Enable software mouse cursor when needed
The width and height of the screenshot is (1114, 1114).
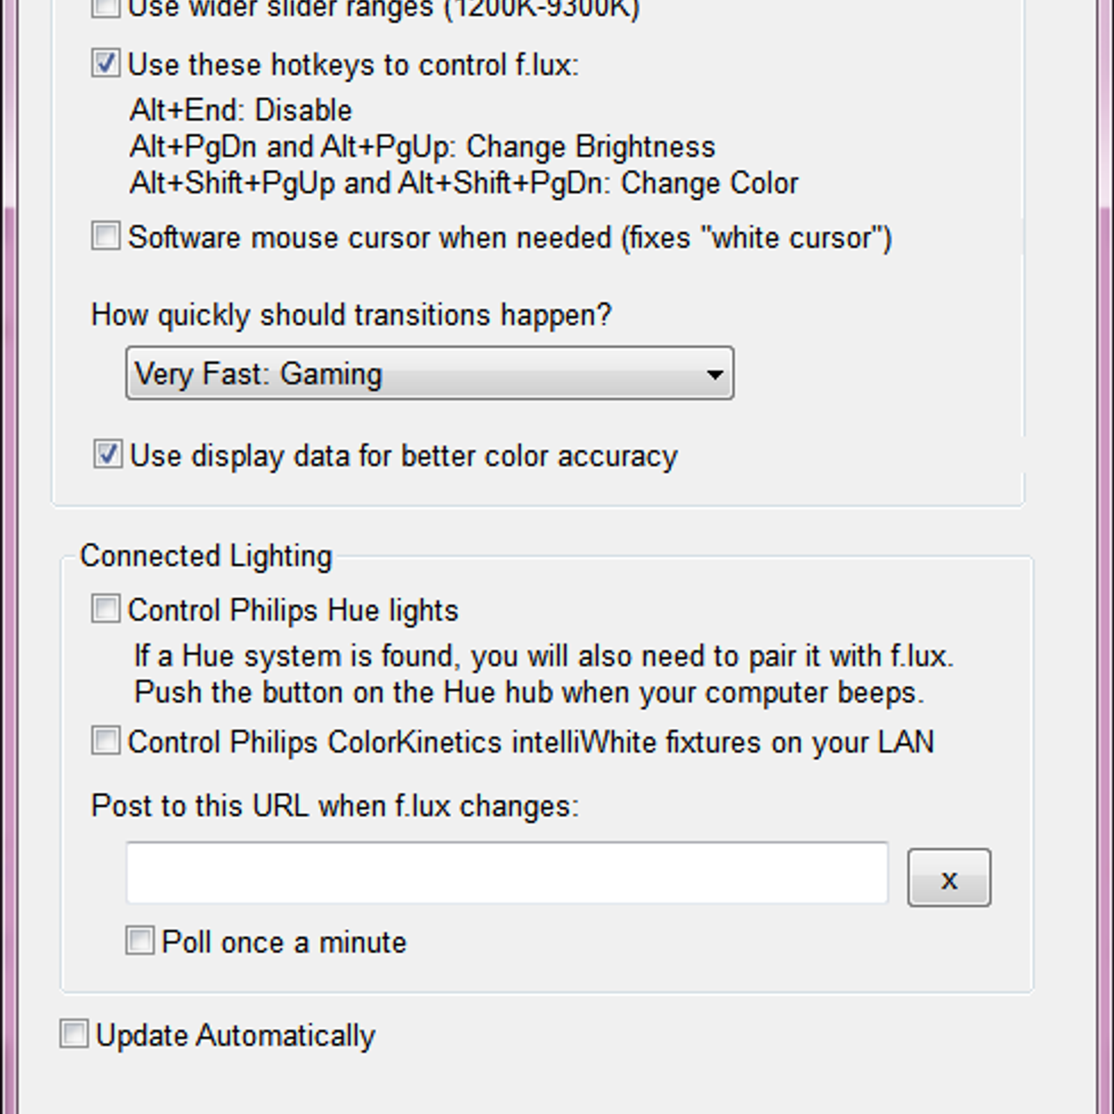[106, 236]
